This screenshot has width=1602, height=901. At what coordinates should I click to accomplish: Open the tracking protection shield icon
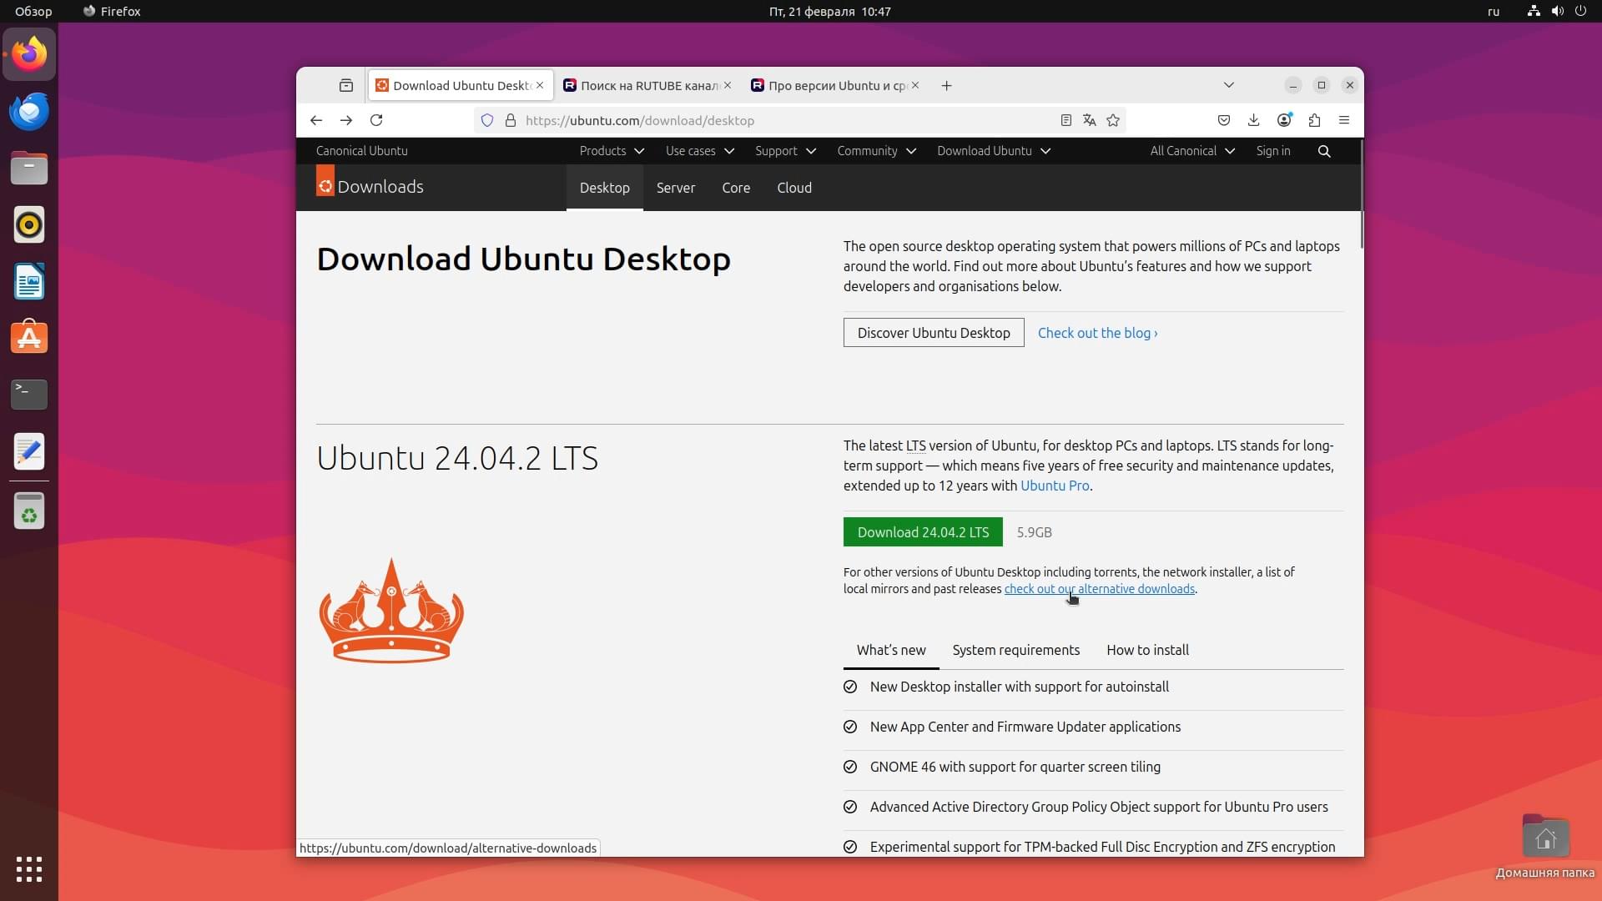point(487,120)
